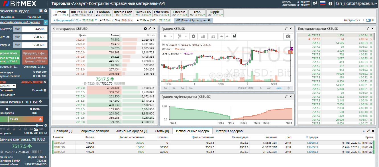Expand the recent trades panel to fullscreen
379x167 pixels.
[368, 29]
